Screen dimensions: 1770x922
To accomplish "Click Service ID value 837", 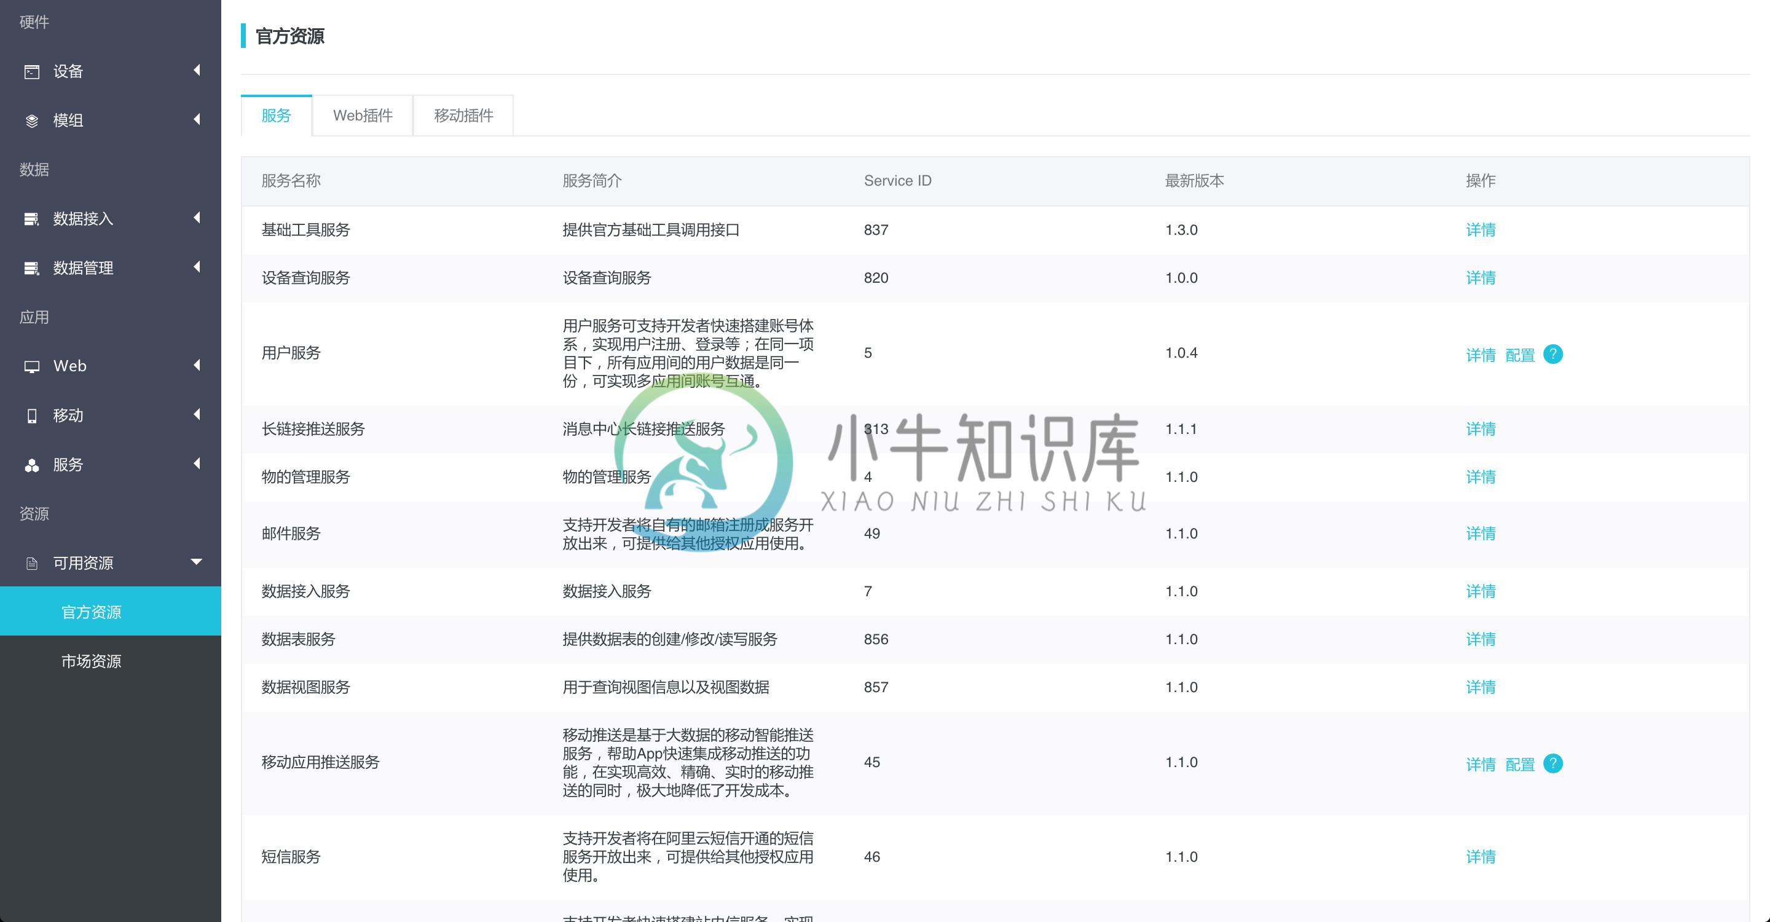I will click(876, 230).
